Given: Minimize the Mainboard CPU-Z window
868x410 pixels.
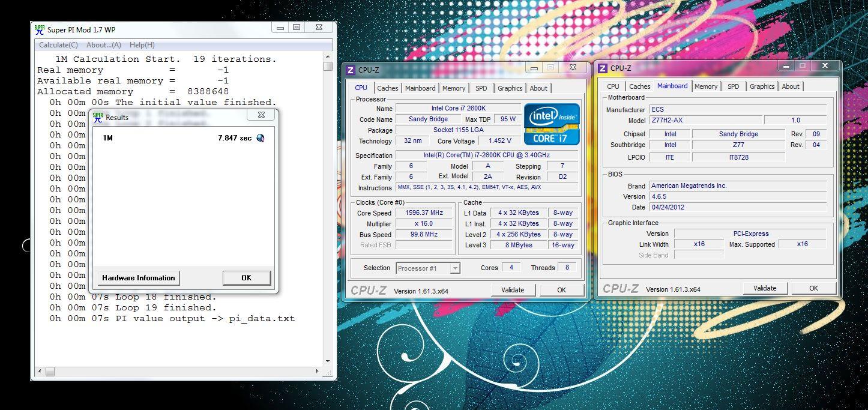Looking at the screenshot, I should point(787,65).
